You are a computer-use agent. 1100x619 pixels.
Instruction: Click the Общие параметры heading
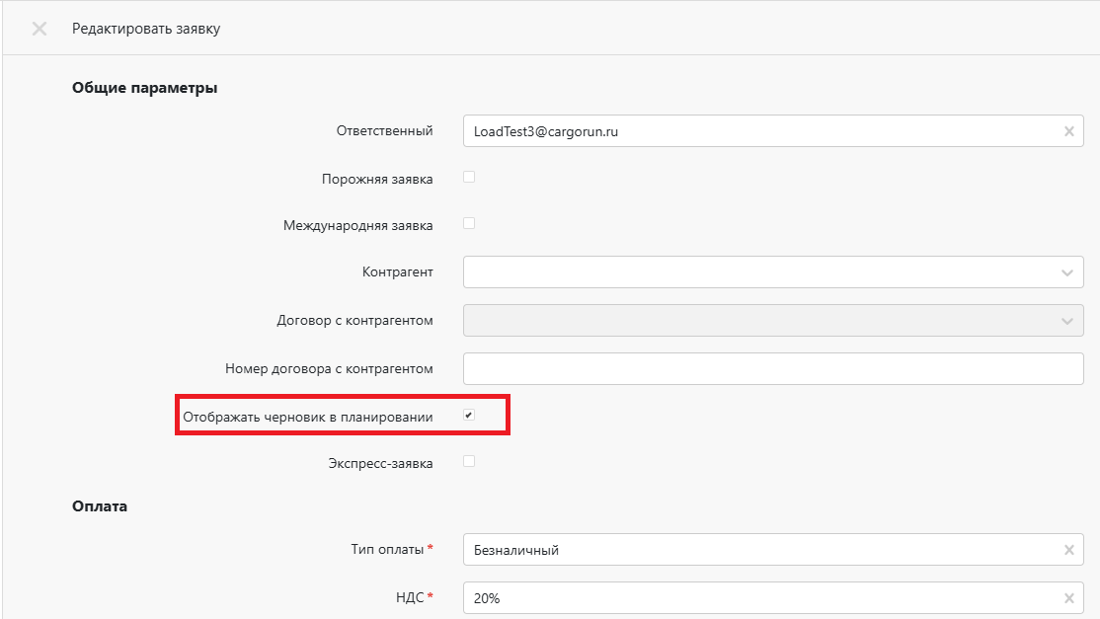144,88
